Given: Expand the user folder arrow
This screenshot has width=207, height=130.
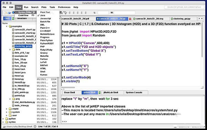Looking at the screenshot, I should coord(7,116).
